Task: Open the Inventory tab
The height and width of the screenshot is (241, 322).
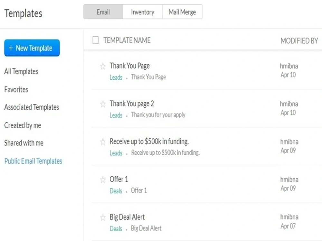Action: coord(143,12)
